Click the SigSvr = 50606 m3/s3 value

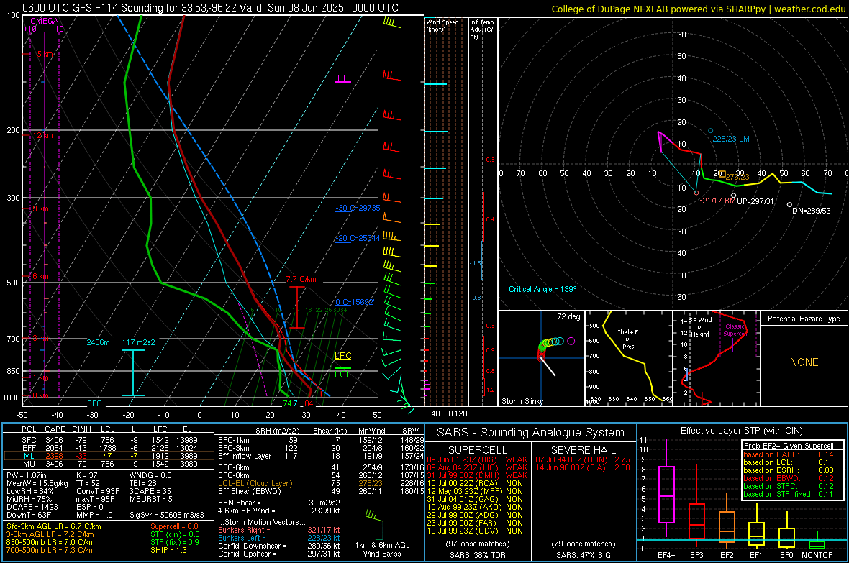(x=167, y=515)
